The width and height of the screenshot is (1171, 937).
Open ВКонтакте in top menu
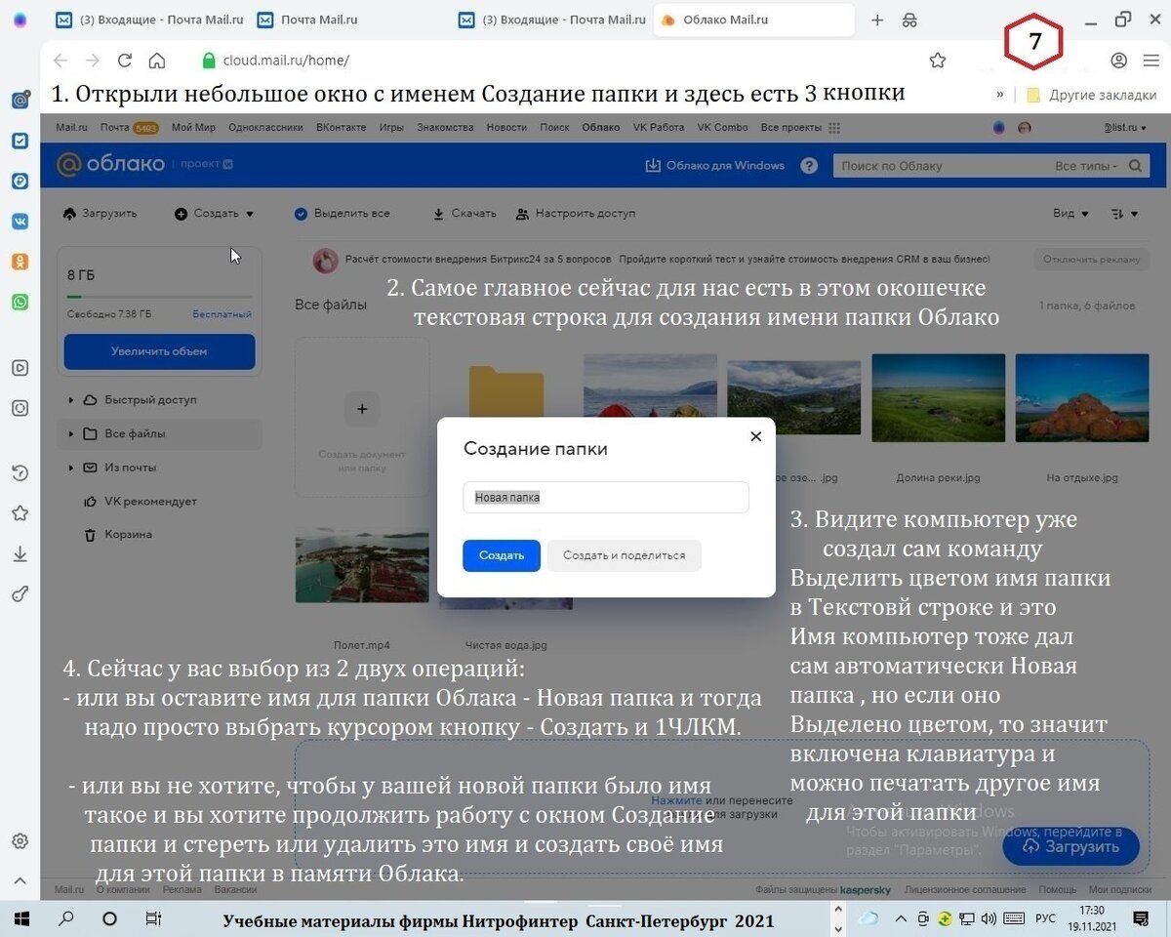point(342,128)
